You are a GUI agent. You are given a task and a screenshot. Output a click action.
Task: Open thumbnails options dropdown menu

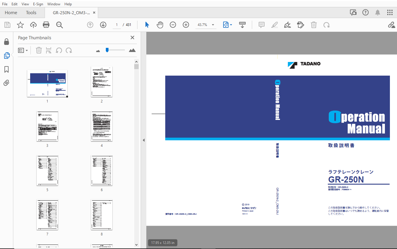pos(23,50)
